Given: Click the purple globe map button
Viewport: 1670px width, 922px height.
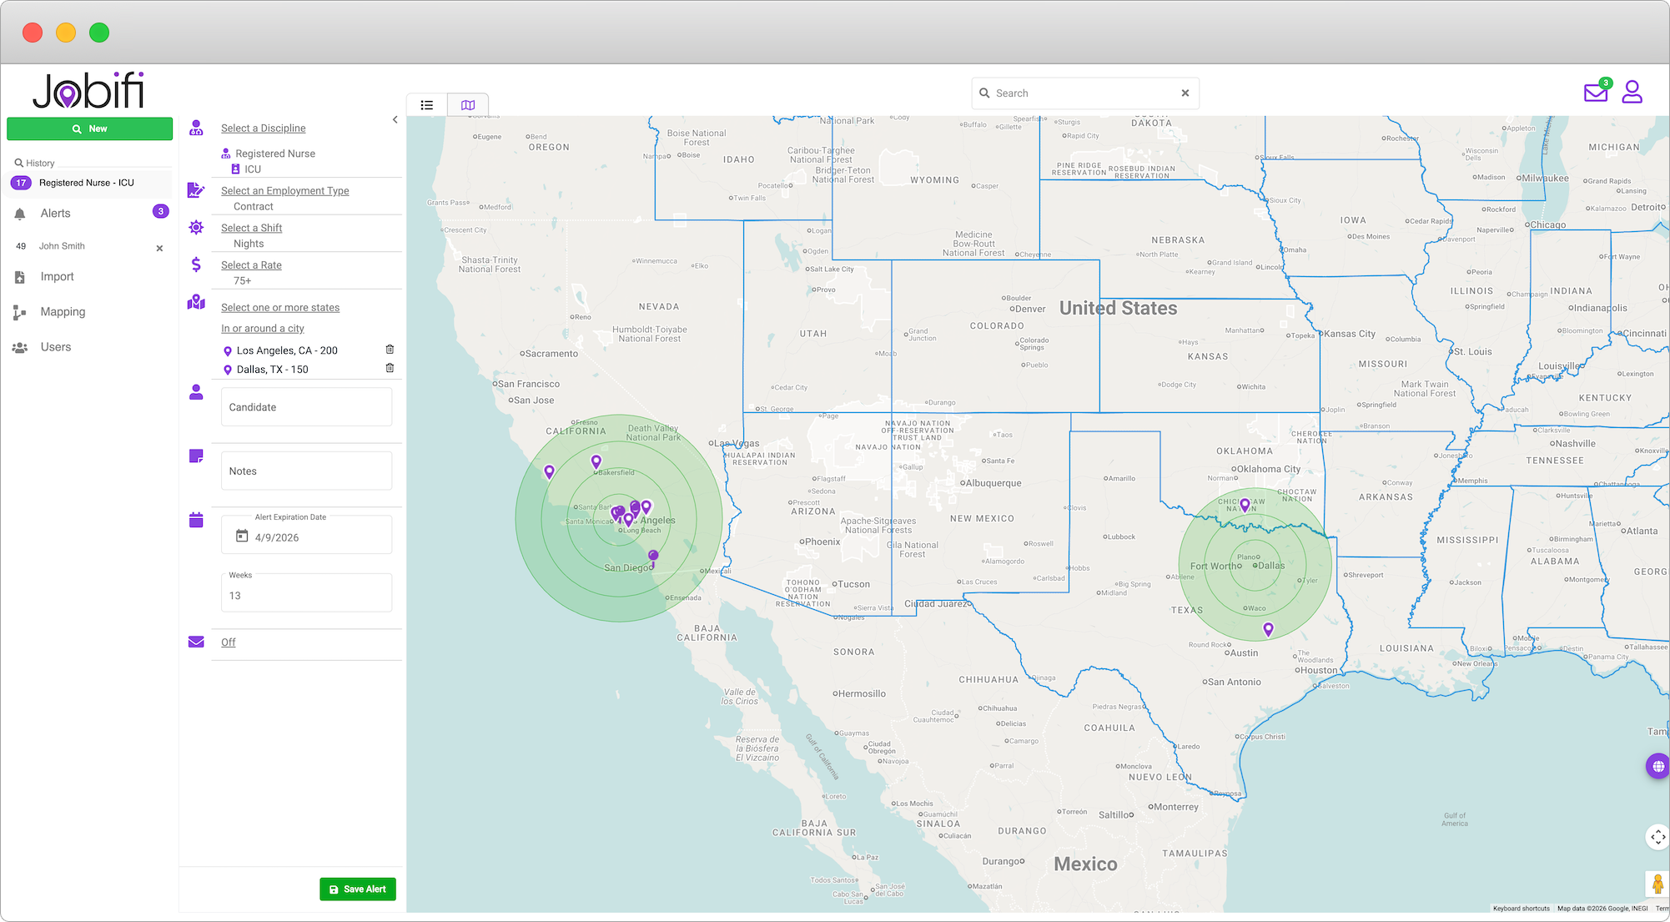Looking at the screenshot, I should click(1657, 766).
